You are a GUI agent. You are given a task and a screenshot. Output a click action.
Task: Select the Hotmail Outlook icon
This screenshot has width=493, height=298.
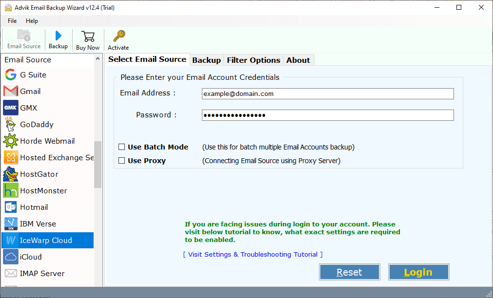click(11, 207)
